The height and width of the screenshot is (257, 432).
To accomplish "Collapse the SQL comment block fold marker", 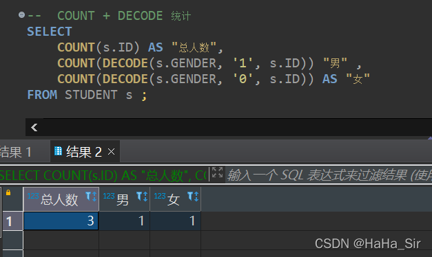I will pyautogui.click(x=21, y=14).
